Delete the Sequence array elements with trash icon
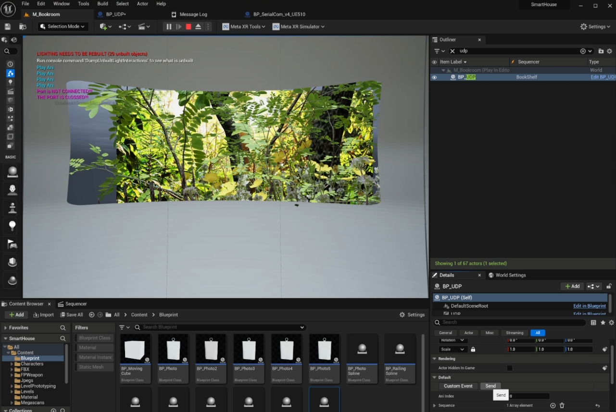 [562, 406]
